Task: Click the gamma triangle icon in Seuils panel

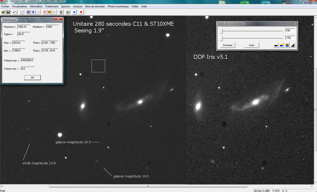Action: click(x=292, y=45)
